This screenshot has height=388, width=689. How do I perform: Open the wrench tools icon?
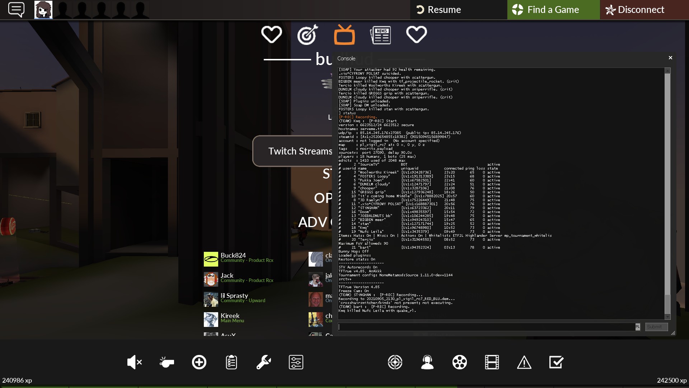[x=263, y=362]
